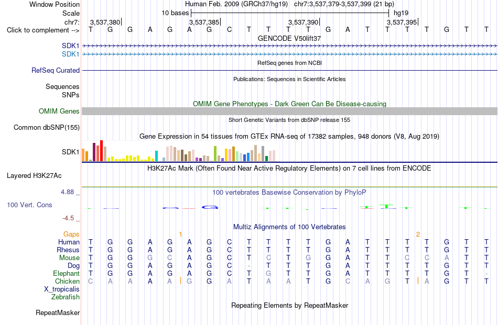Screen dimensions: 498x325
Task: Select the Mouse alignment row label
Action: click(x=69, y=258)
